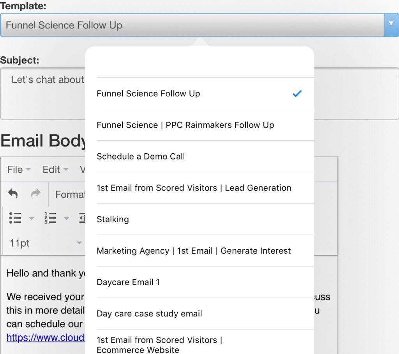Choose Funnel Science | PPC Rainmakers Follow Up

pyautogui.click(x=185, y=125)
